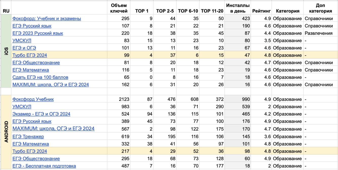Open Сдать ЕГЭ на 100 баллов link
The image size is (338, 170).
point(40,77)
